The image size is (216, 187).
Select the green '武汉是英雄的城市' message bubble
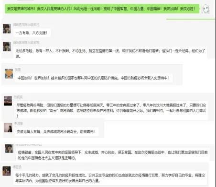[x=102, y=9]
